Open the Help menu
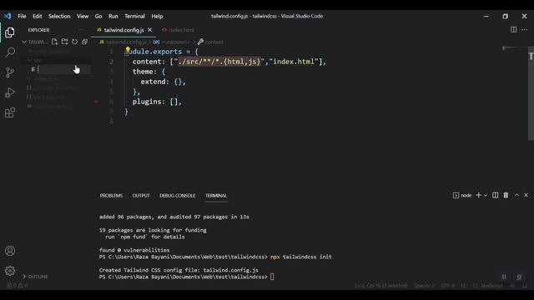This screenshot has height=300, width=534. click(157, 16)
